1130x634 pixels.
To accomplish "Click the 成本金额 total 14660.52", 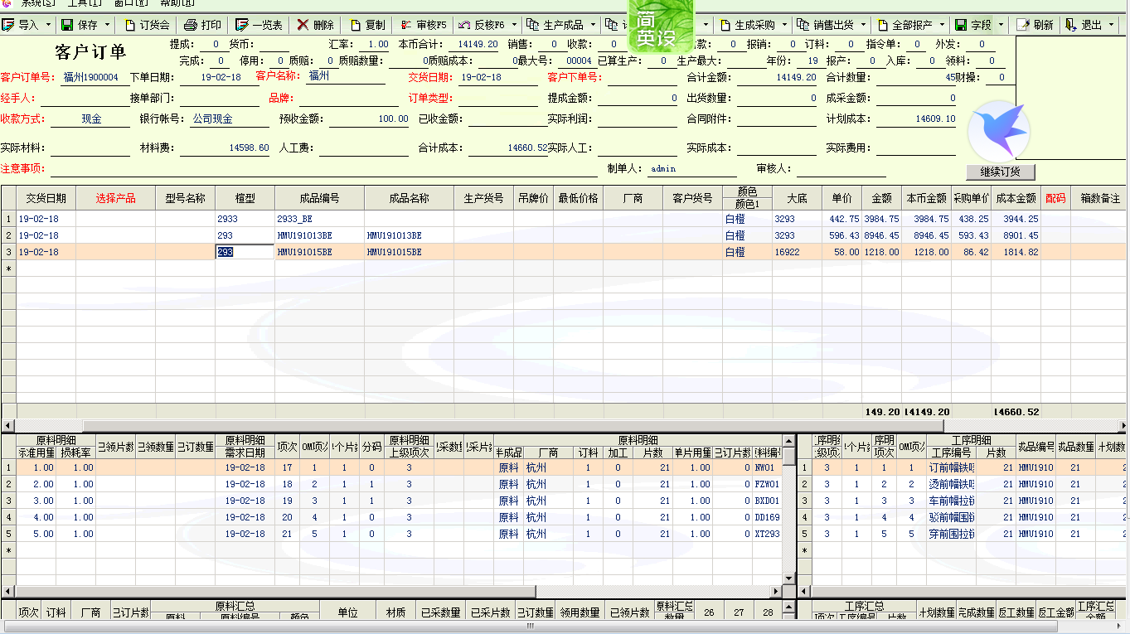I will (x=1016, y=411).
